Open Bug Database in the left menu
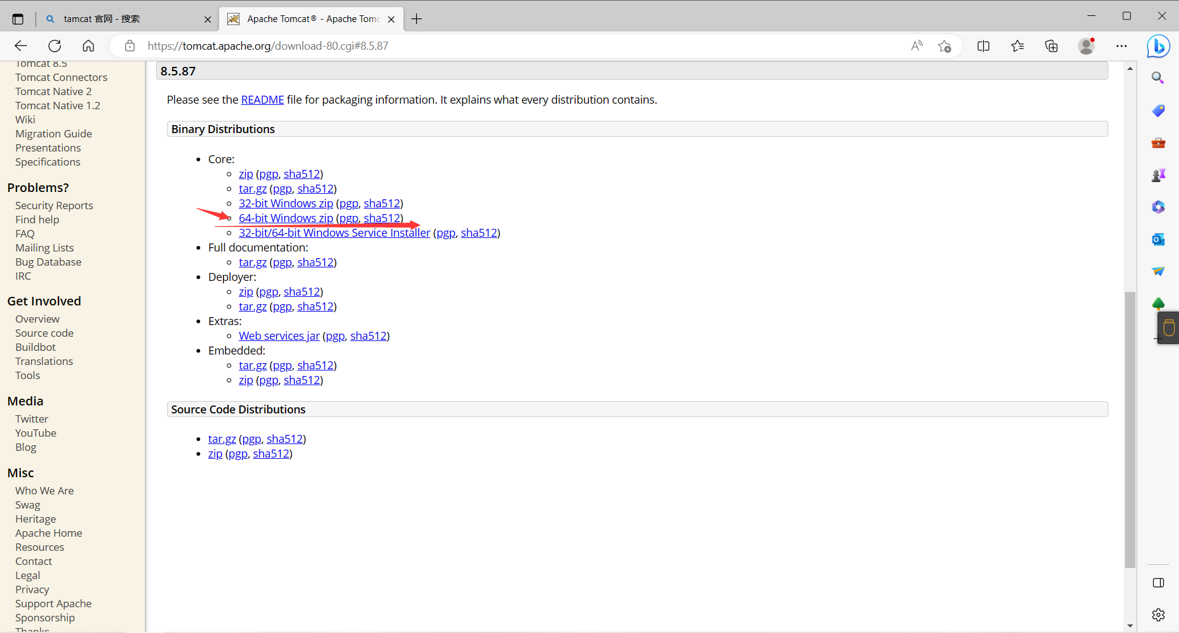The width and height of the screenshot is (1179, 633). (x=49, y=262)
